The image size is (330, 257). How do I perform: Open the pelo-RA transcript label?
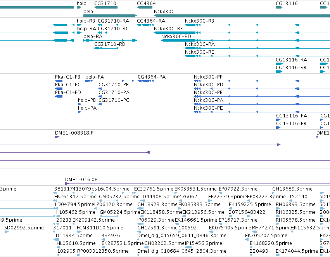point(93,37)
